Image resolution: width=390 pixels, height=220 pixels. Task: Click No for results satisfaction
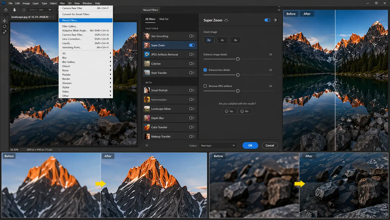(x=245, y=111)
